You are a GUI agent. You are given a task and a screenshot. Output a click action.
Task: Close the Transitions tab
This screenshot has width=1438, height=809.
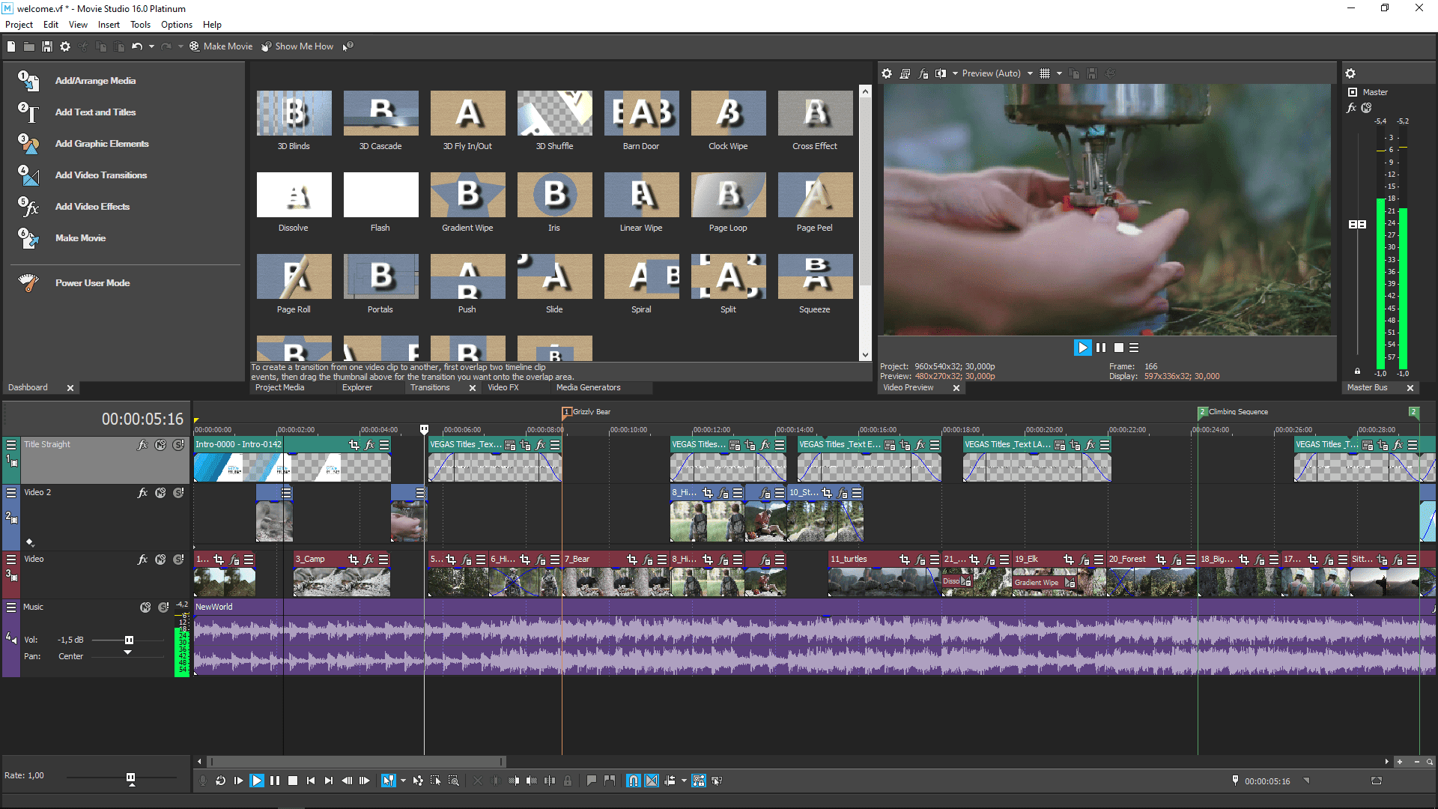[x=473, y=388]
